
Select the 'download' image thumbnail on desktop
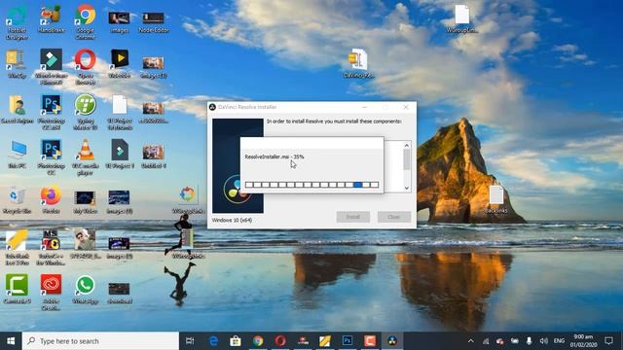[x=119, y=292]
